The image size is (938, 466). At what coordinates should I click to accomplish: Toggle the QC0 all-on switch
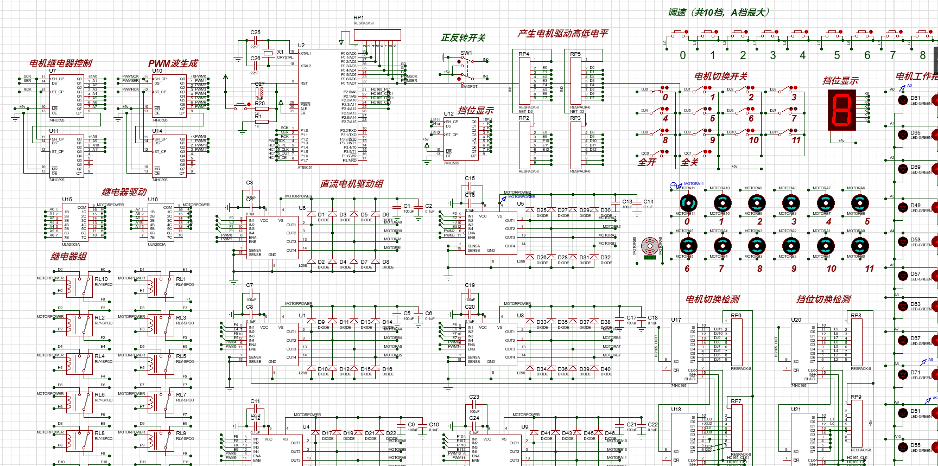pos(659,154)
